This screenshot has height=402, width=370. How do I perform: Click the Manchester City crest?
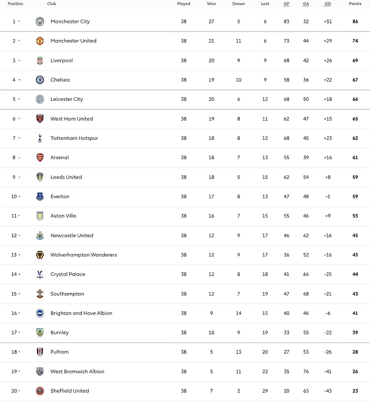[x=40, y=21]
